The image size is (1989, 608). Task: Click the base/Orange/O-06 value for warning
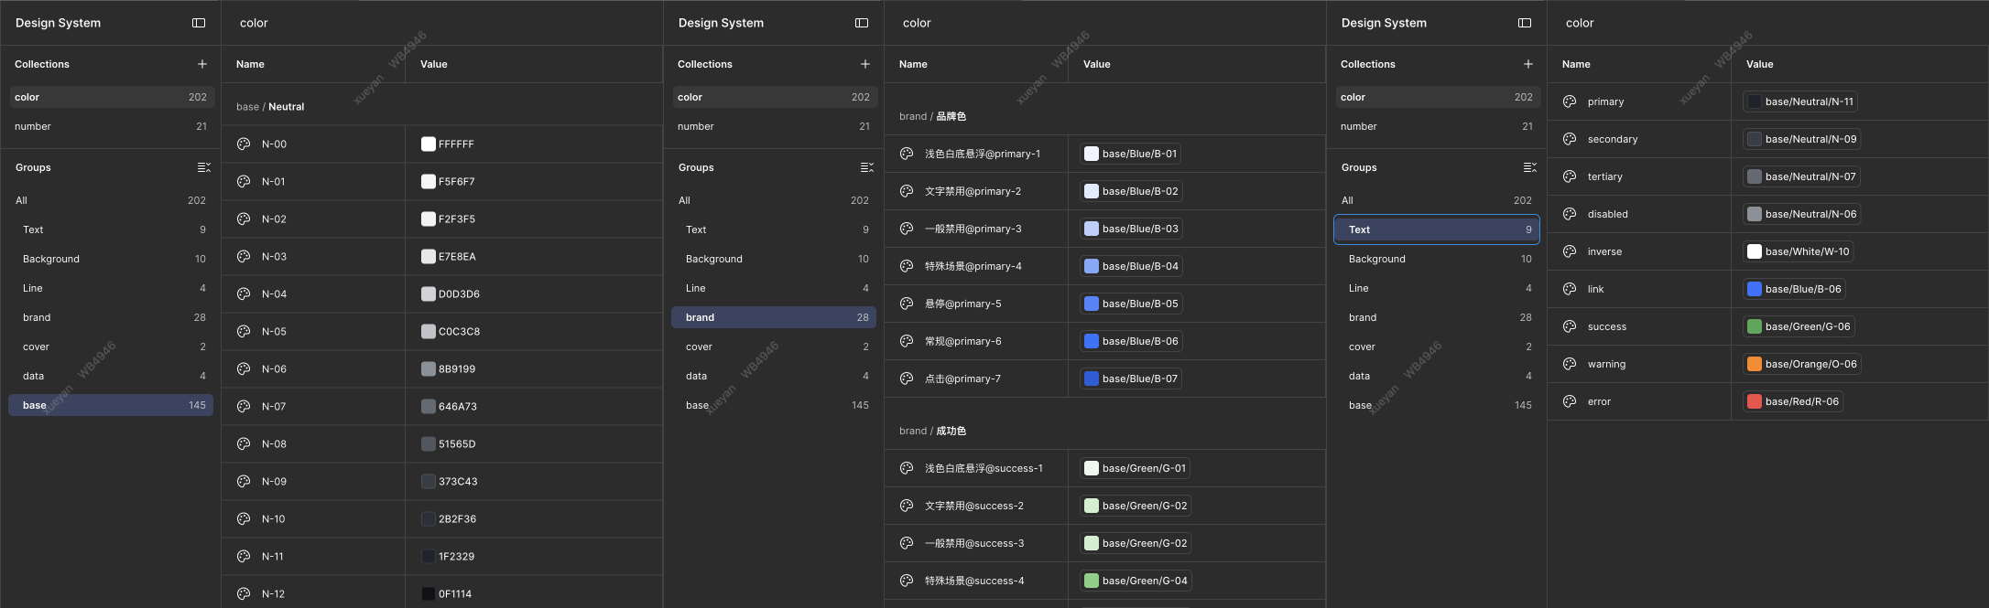coord(1802,364)
